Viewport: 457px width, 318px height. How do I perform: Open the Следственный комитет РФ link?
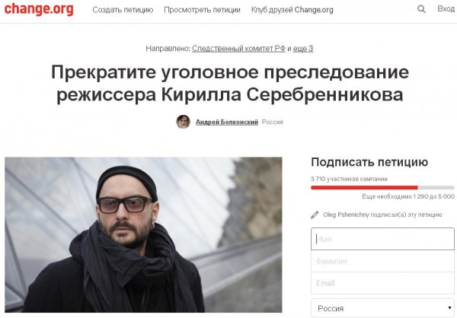(x=238, y=49)
